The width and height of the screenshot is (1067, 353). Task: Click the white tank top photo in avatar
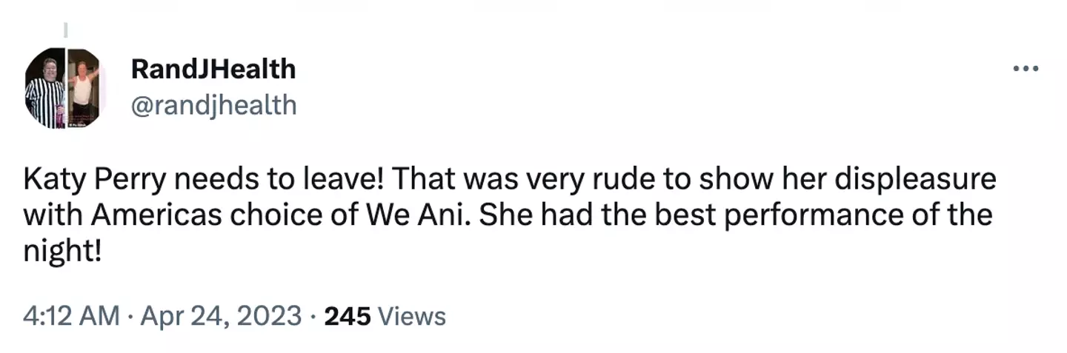point(83,89)
